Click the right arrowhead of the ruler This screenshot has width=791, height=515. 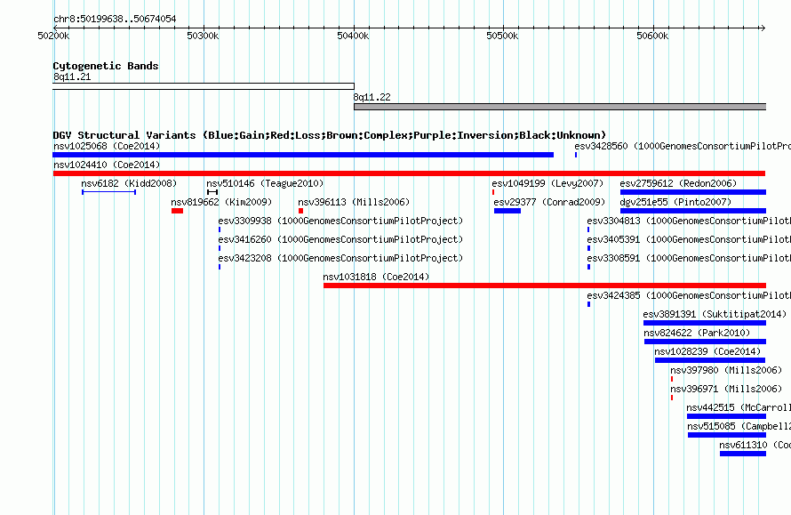point(763,28)
